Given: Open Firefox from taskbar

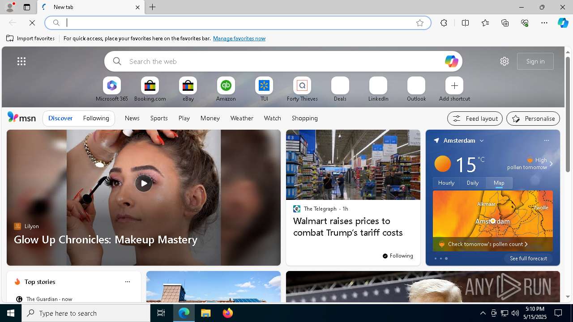Looking at the screenshot, I should click(228, 313).
